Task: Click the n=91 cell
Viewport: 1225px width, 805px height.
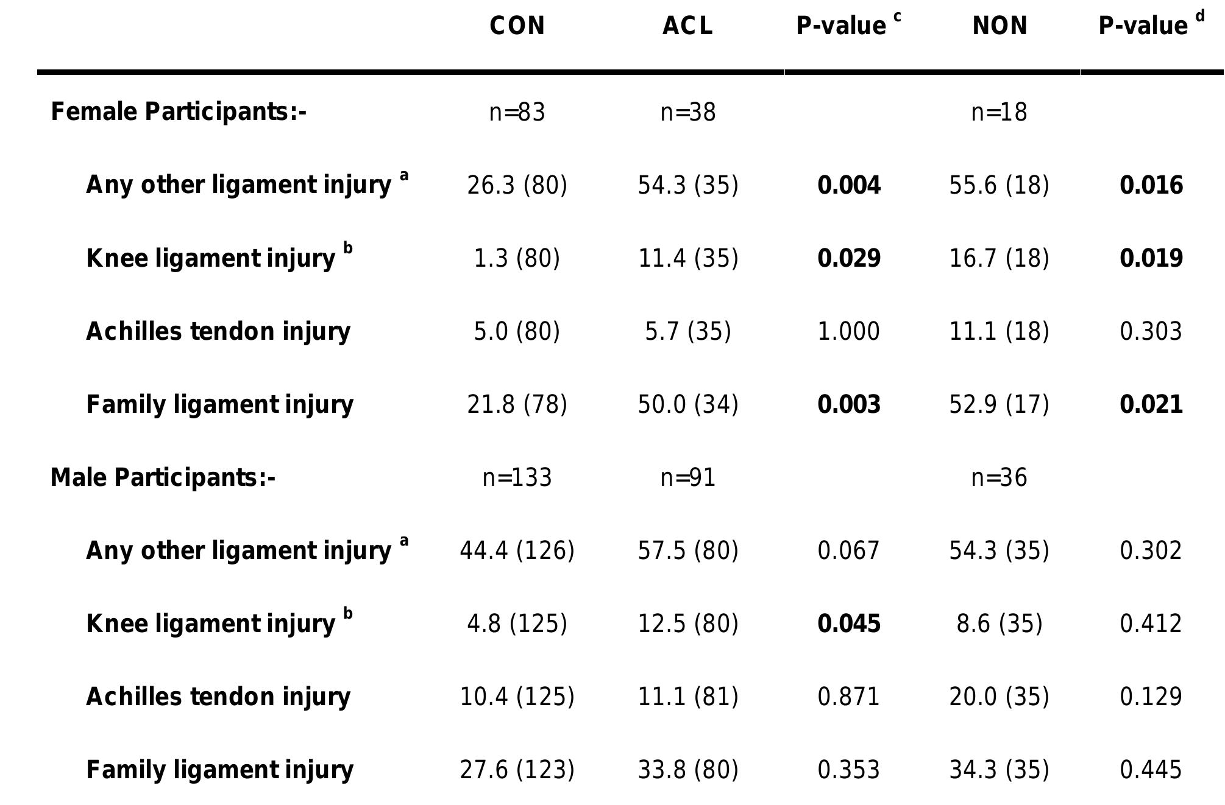Action: [687, 478]
